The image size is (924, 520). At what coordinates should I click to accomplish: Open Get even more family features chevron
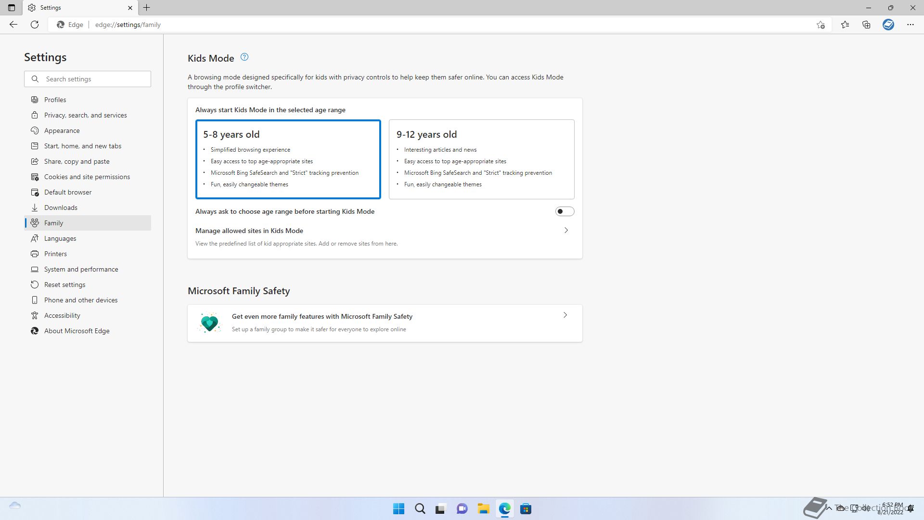click(565, 315)
